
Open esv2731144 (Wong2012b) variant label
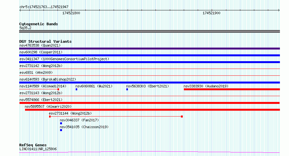[x=70, y=113]
